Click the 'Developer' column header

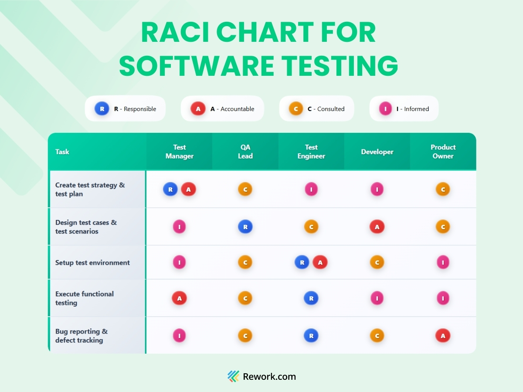[x=377, y=152]
